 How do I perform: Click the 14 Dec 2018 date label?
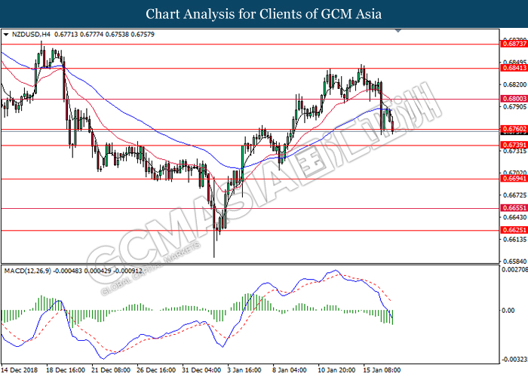click(20, 370)
